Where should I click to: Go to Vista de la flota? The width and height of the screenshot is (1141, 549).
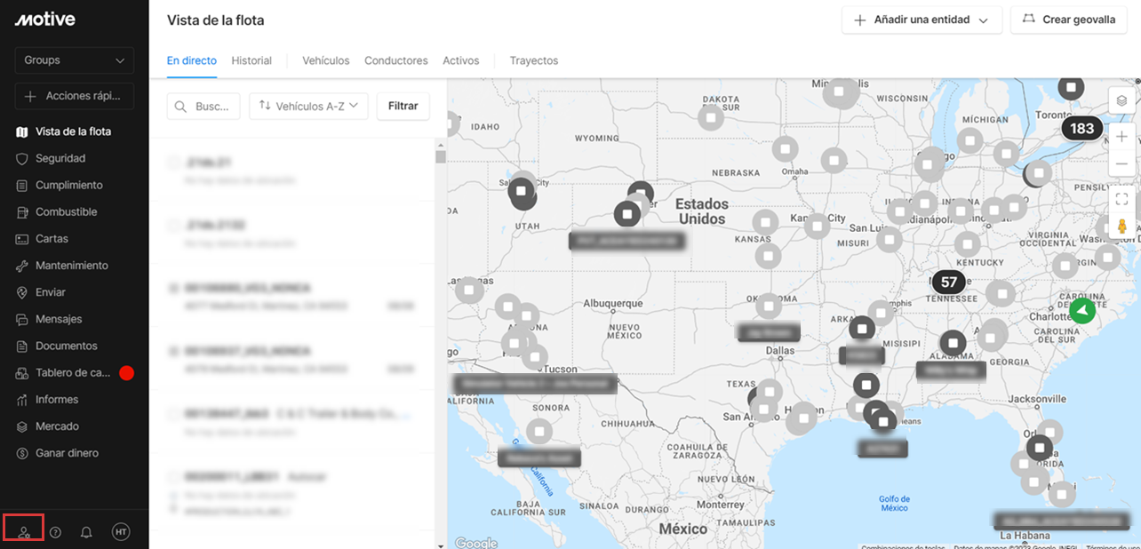[73, 131]
